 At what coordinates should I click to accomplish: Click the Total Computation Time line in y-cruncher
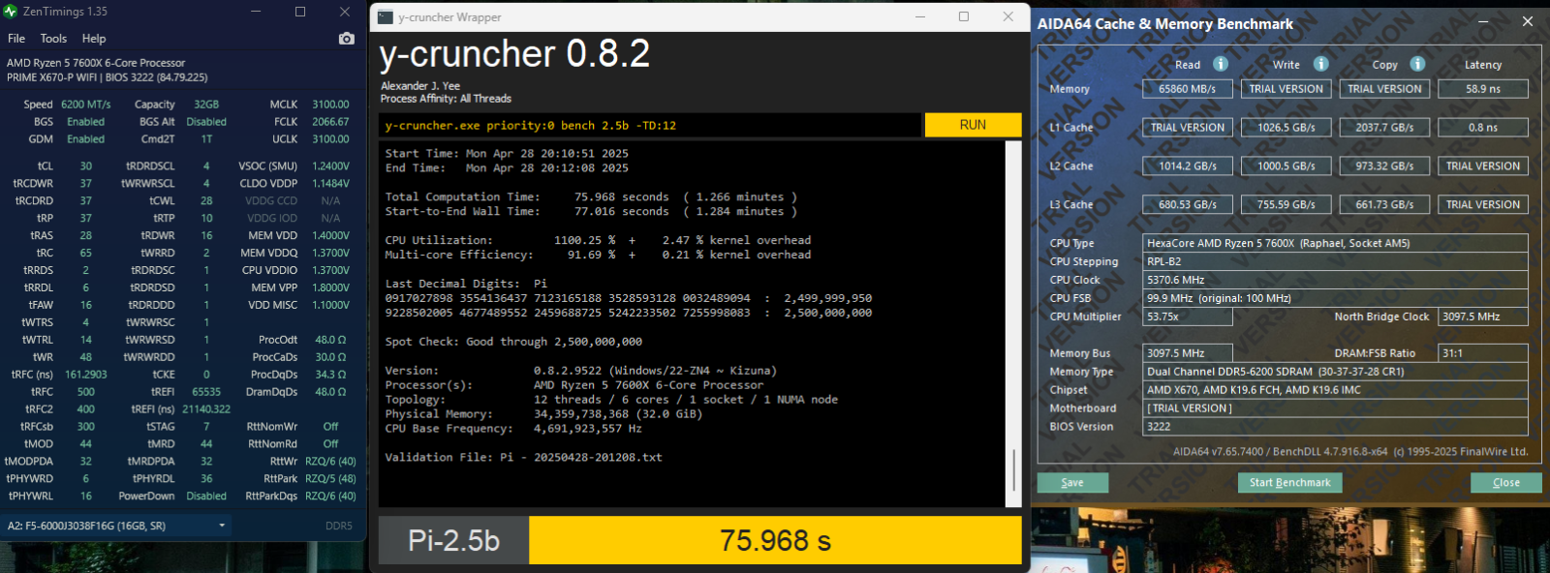591,196
